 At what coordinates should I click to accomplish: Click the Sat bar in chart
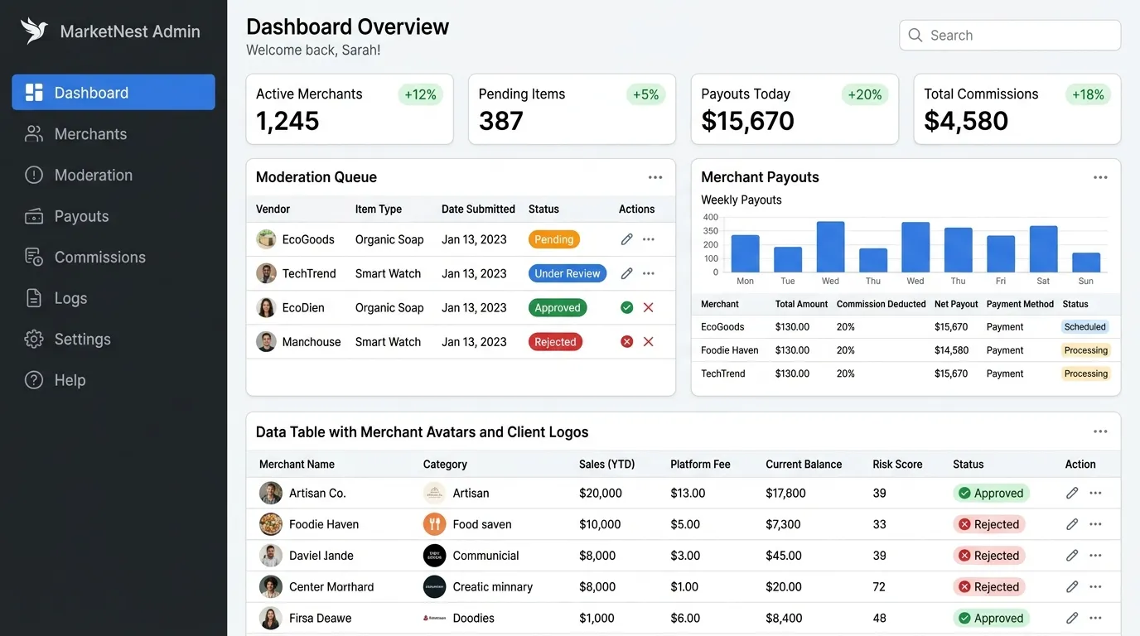tap(1043, 249)
